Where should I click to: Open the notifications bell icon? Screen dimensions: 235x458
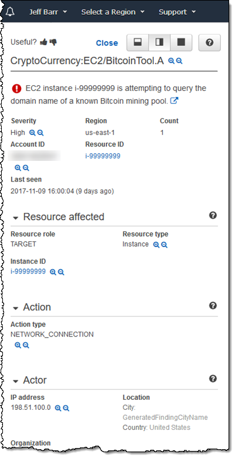(x=10, y=12)
